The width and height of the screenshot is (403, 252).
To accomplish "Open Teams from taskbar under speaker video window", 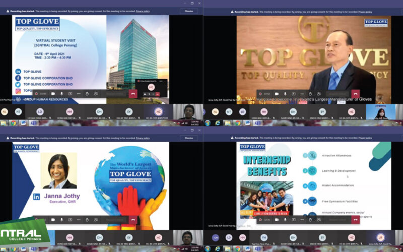I will (257, 123).
